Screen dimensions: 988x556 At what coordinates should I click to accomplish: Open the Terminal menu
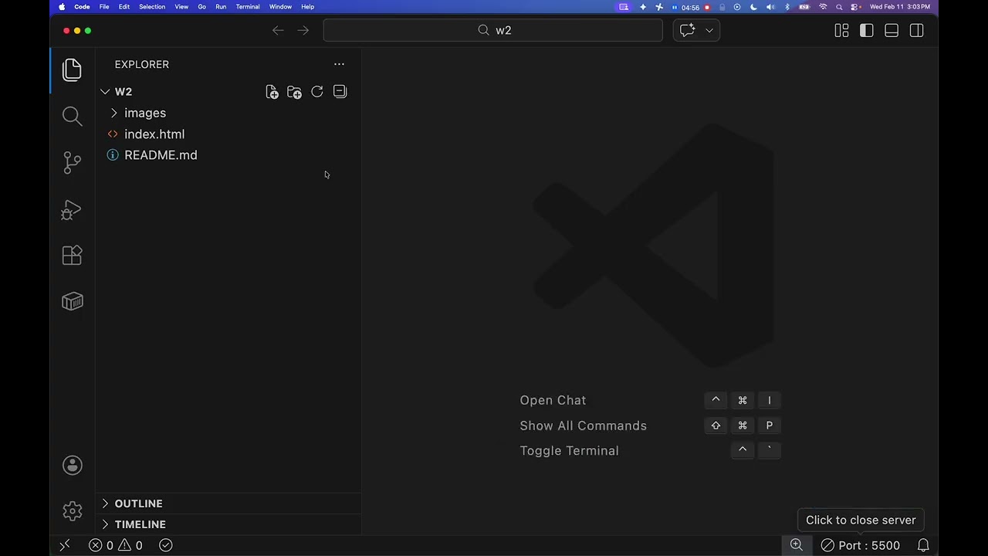pyautogui.click(x=248, y=7)
